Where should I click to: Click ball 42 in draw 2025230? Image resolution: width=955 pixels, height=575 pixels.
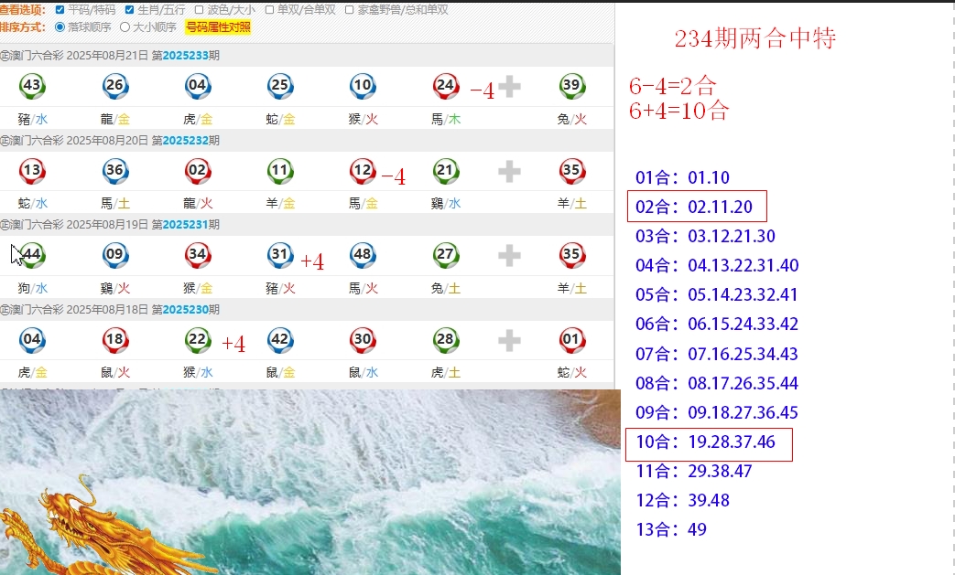pos(280,340)
